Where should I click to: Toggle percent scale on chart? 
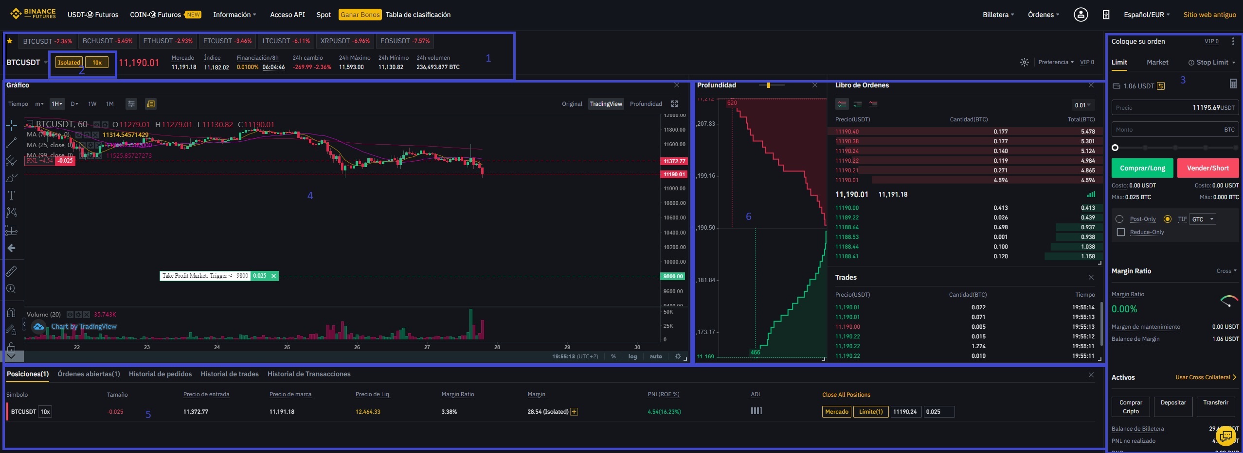(x=613, y=356)
